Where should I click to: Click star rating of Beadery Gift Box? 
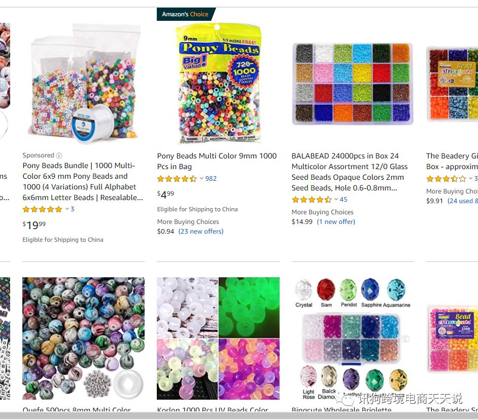[446, 179]
